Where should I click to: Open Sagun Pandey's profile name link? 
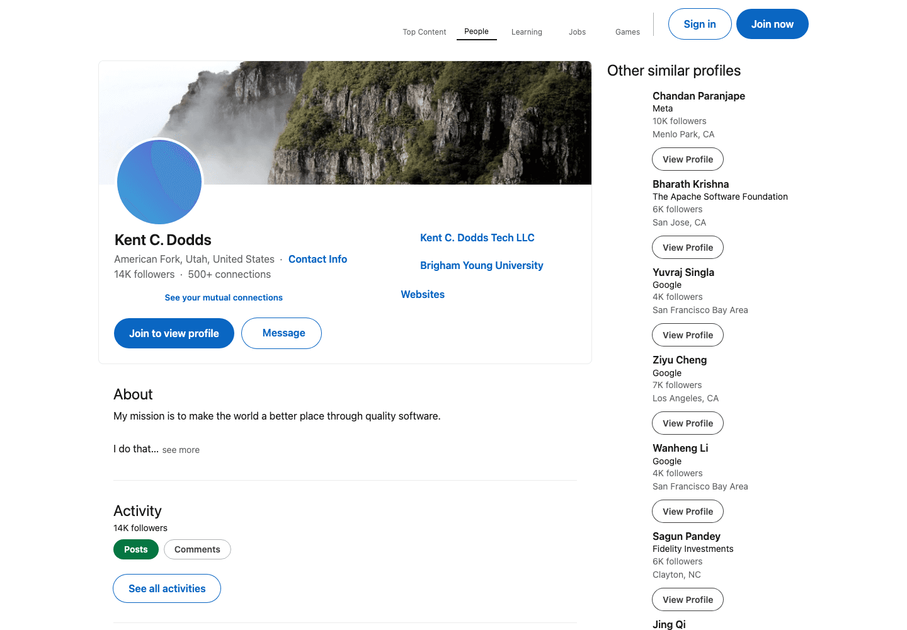click(687, 536)
